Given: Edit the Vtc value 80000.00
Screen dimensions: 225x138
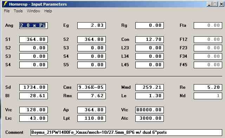Looking at the screenshot, I should [149, 110].
